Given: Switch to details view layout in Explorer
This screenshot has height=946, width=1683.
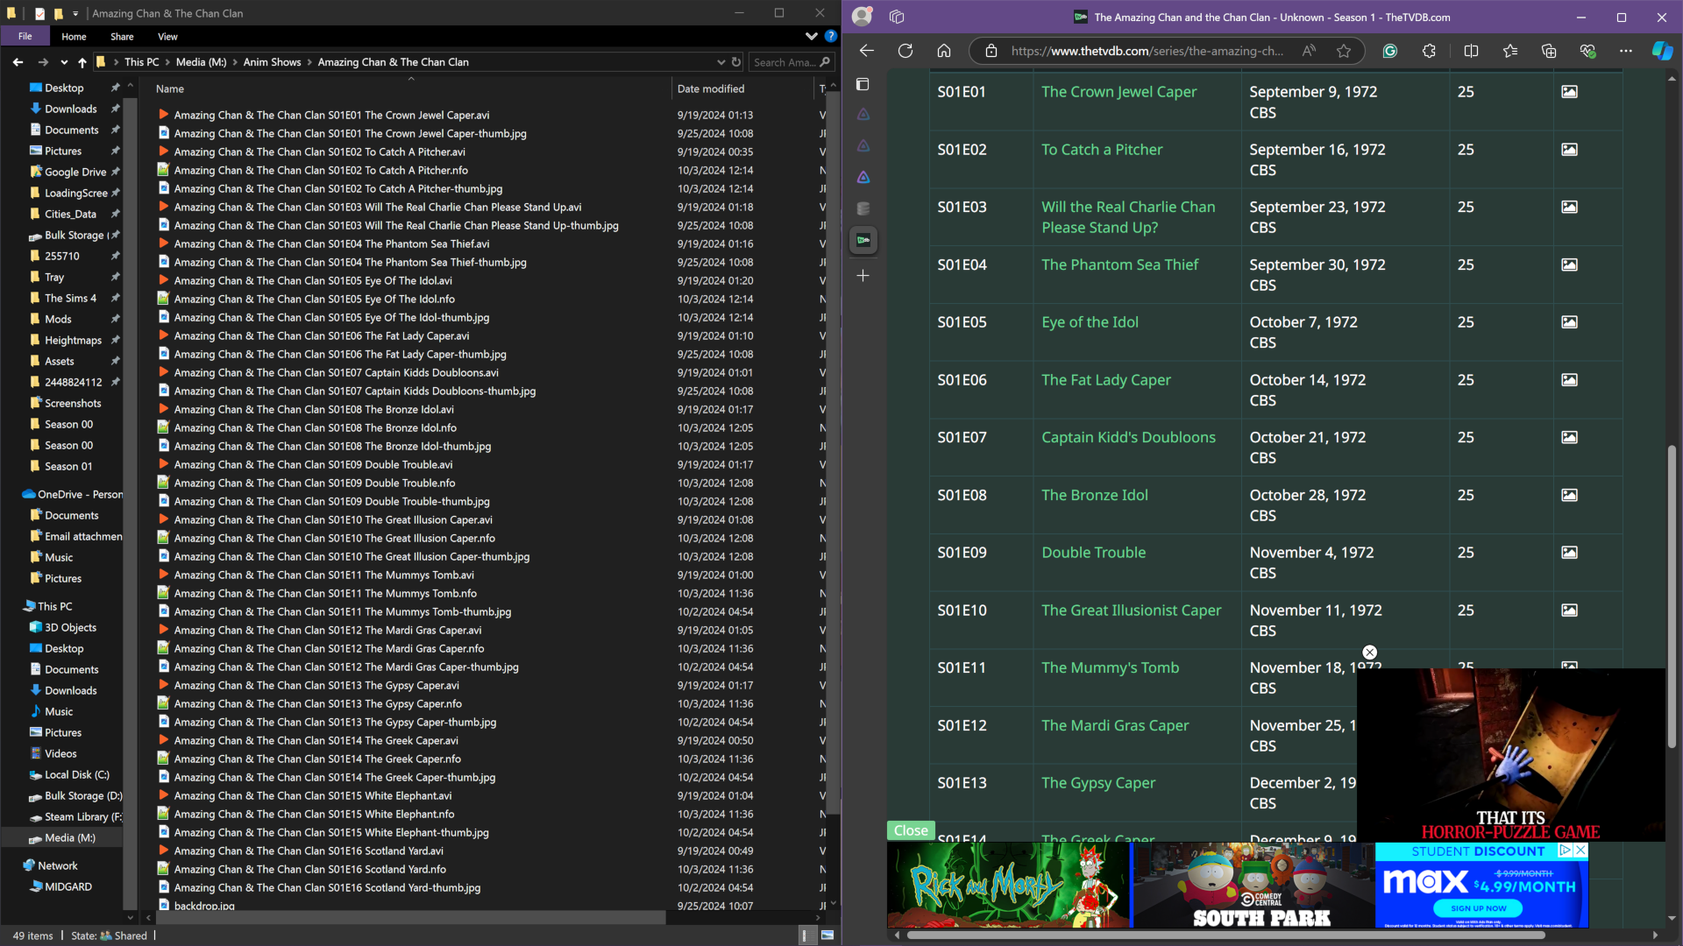Looking at the screenshot, I should click(804, 935).
